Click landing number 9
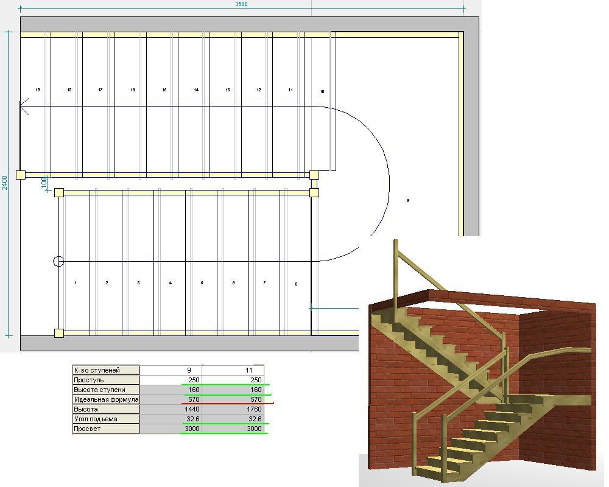Screen dimensions: 609x487 pos(408,200)
